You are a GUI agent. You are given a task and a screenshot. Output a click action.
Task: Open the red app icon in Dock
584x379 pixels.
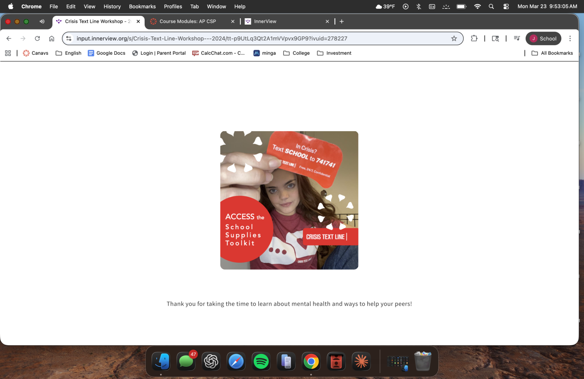pyautogui.click(x=336, y=362)
